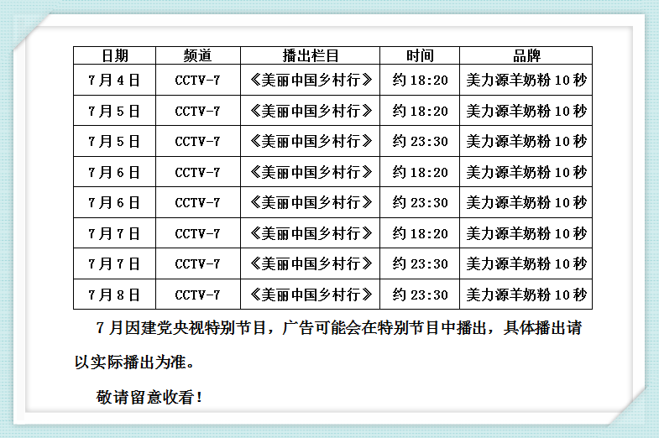Click the 约23:30 time in 7月8日 row
Screen dimensions: 659x438
(x=420, y=295)
